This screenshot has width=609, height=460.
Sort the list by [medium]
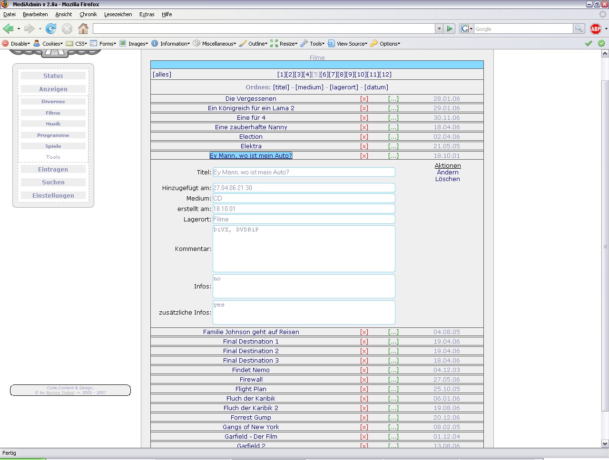tap(309, 87)
